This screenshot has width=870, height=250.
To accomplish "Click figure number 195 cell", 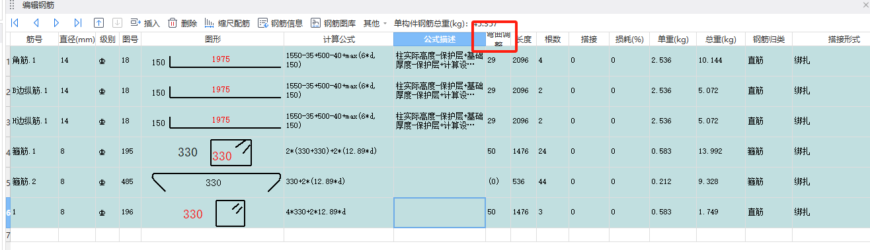I will (x=130, y=152).
